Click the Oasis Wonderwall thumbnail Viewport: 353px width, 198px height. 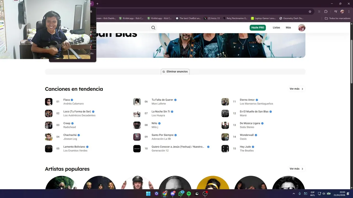(x=225, y=137)
